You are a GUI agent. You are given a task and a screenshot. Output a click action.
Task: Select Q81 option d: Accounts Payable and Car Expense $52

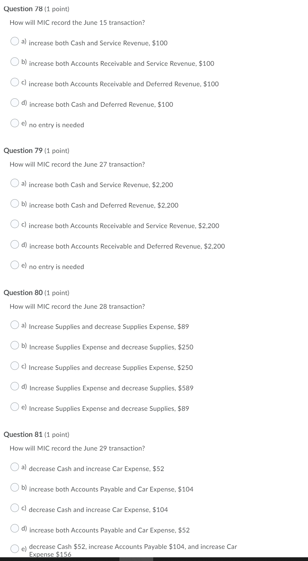[15, 528]
